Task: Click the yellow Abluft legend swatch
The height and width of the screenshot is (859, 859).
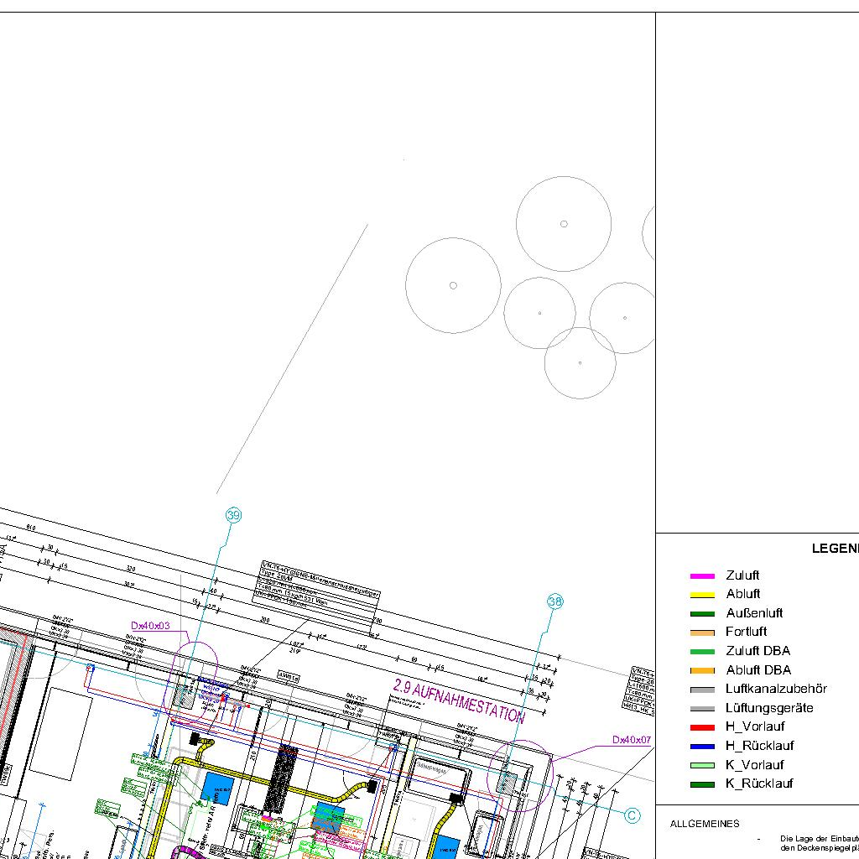Action: [x=701, y=595]
